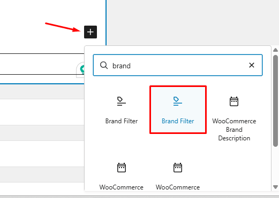Click the 'WooCommerce Brand Description' label

click(234, 130)
